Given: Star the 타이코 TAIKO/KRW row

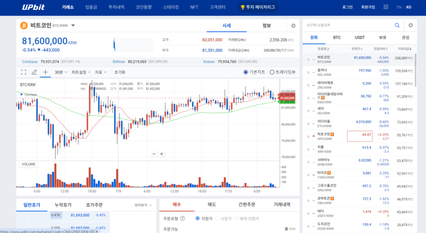Looking at the screenshot, I should point(308,175).
